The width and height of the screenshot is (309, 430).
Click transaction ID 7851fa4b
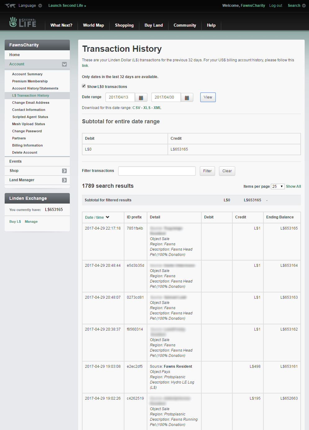pos(135,228)
